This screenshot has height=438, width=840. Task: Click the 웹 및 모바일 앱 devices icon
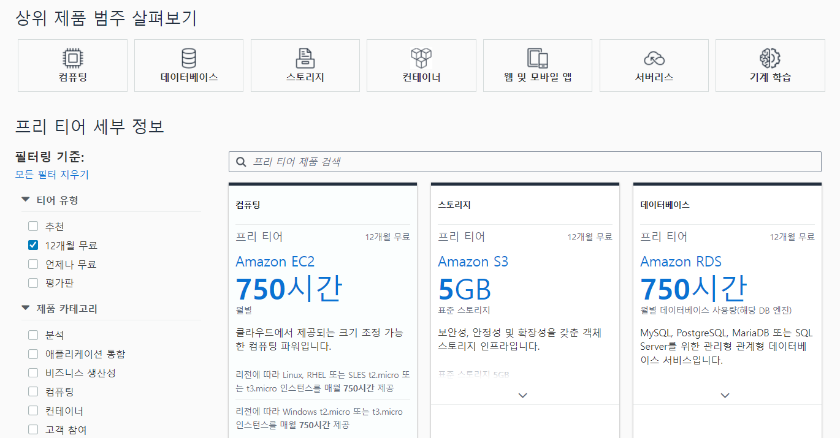pyautogui.click(x=538, y=58)
